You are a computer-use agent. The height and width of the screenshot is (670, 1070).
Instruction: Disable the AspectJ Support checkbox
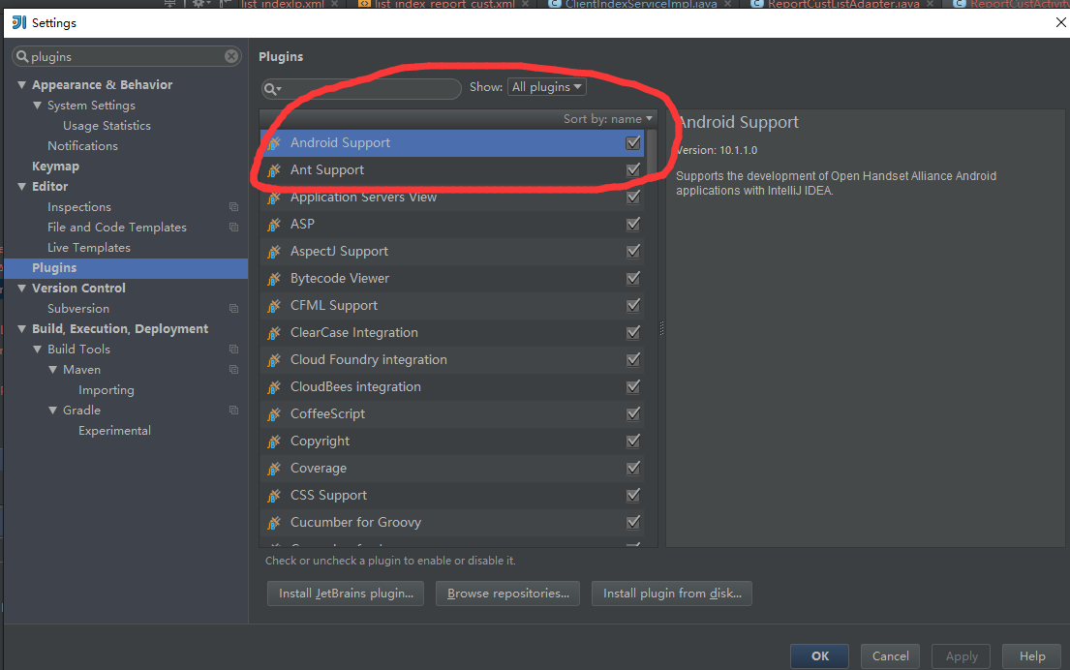[633, 251]
